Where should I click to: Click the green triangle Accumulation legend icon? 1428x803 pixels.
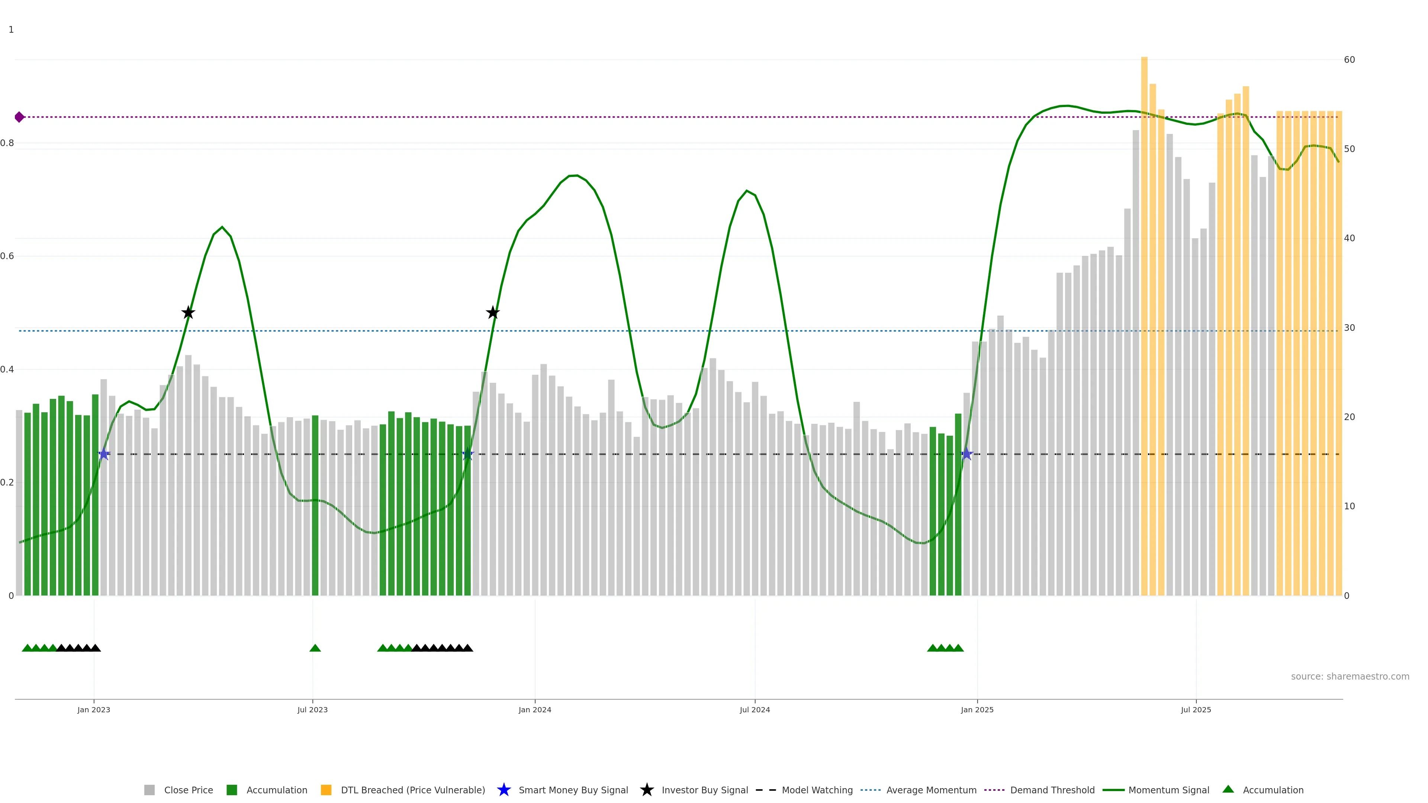pyautogui.click(x=1228, y=789)
